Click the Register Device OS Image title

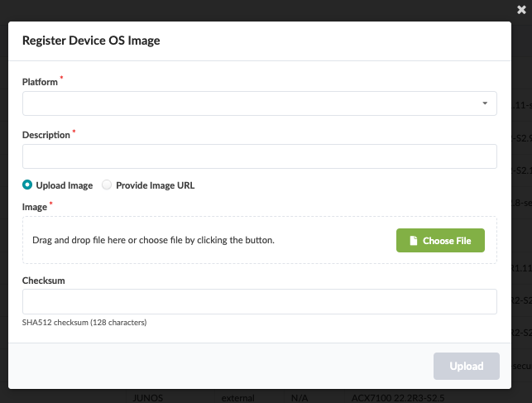click(91, 40)
